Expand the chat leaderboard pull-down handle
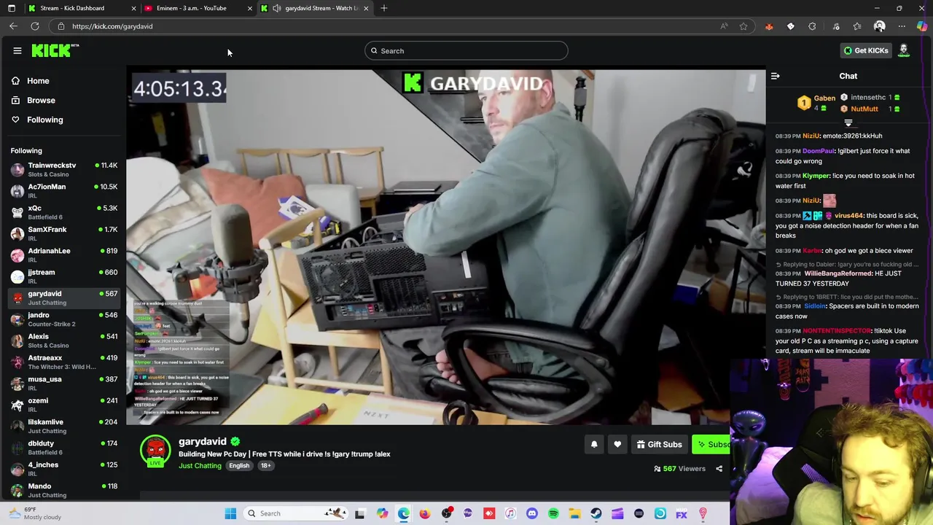 tap(848, 123)
